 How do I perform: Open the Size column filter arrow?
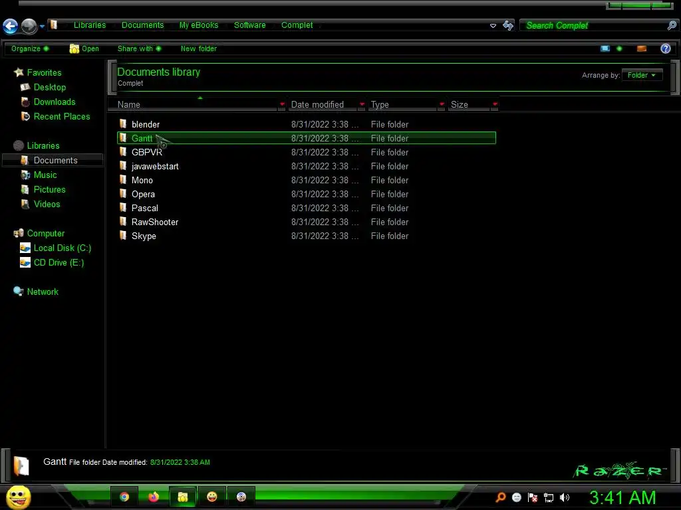[x=495, y=104]
